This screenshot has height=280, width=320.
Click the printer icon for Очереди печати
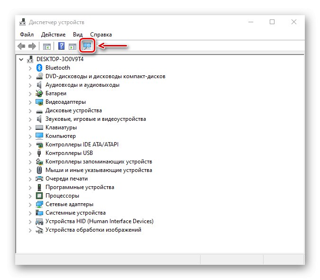tap(39, 179)
